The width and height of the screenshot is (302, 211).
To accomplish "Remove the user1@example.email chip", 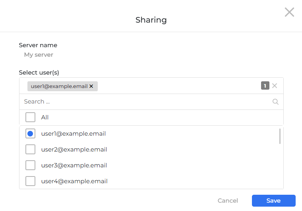I will (91, 86).
